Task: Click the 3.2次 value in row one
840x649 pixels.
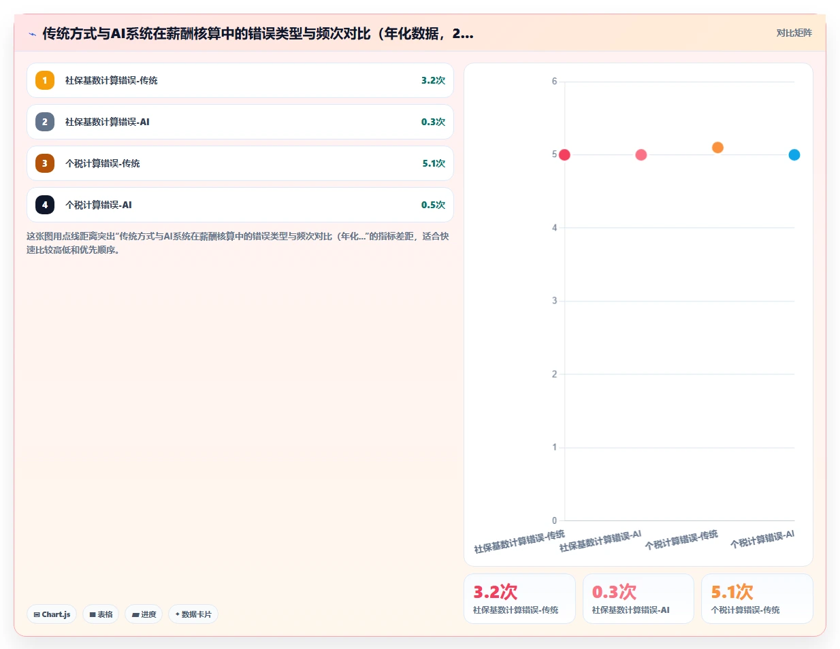Action: pos(433,80)
